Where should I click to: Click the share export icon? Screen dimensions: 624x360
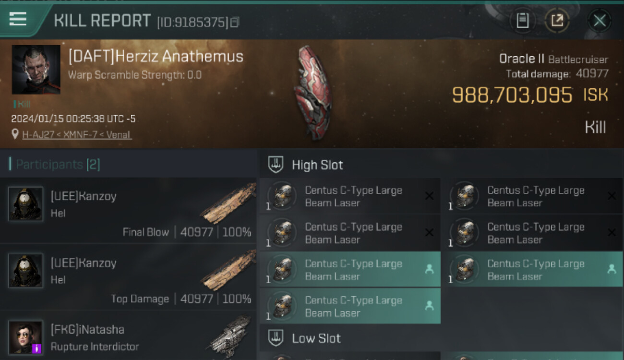click(557, 21)
